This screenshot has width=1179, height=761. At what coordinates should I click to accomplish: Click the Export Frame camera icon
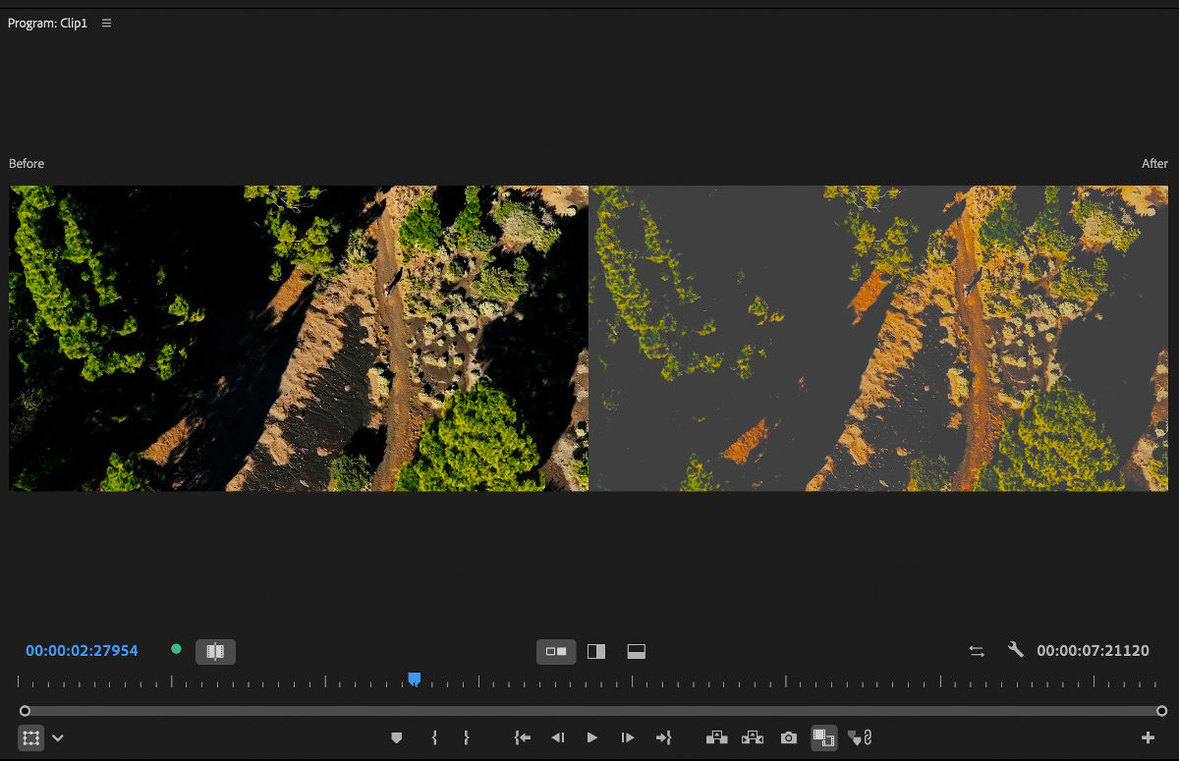coord(787,737)
